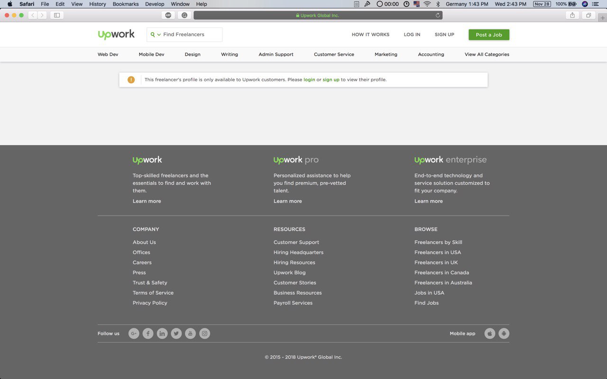Open the Twitter social icon

(x=176, y=334)
